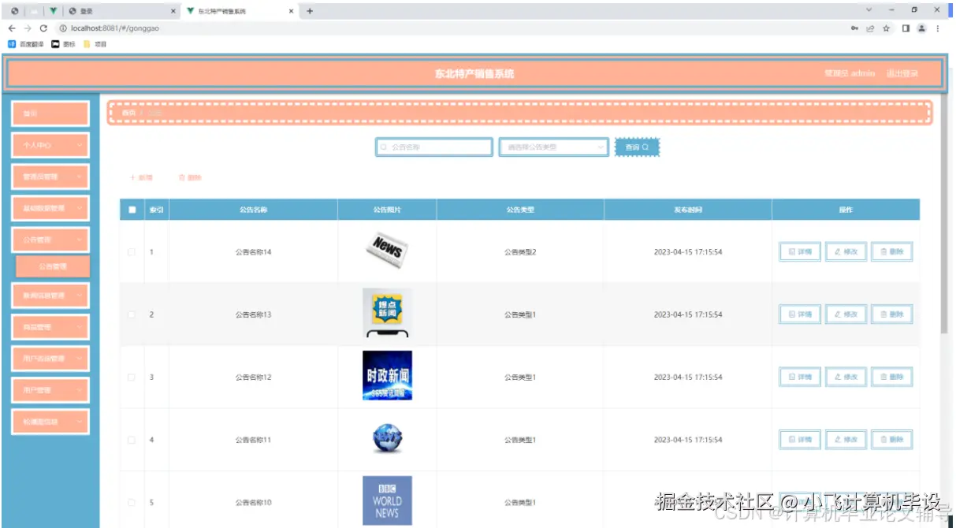Click the 查询 search button
This screenshot has width=956, height=528.
(637, 147)
